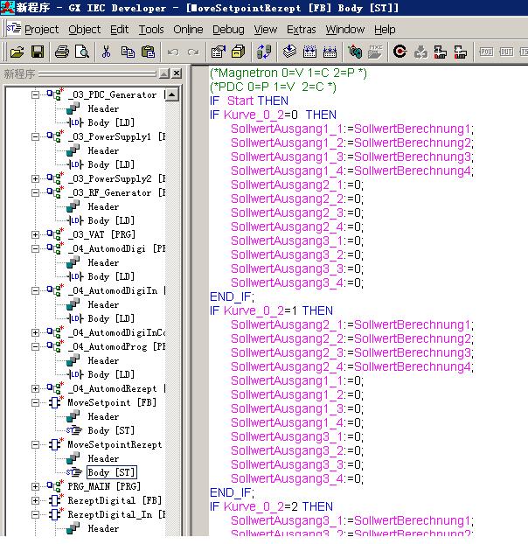Expand the _03_VAT [PRG] node
Screen dimensions: 528x544
click(x=36, y=234)
